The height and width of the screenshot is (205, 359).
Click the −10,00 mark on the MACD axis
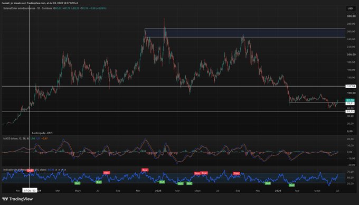tap(351, 159)
